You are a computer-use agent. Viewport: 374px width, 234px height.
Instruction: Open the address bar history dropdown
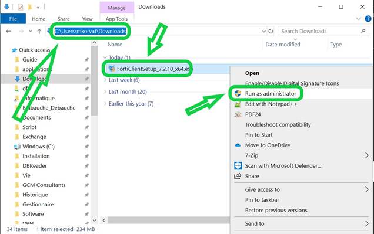[x=264, y=31]
